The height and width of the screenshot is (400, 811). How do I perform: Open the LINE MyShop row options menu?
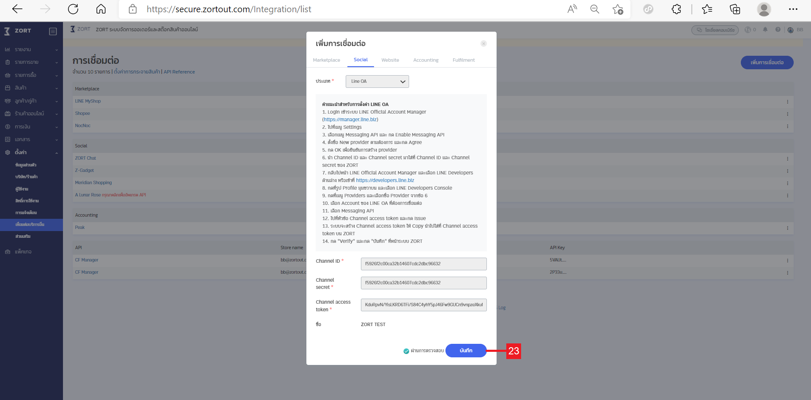[x=787, y=102]
